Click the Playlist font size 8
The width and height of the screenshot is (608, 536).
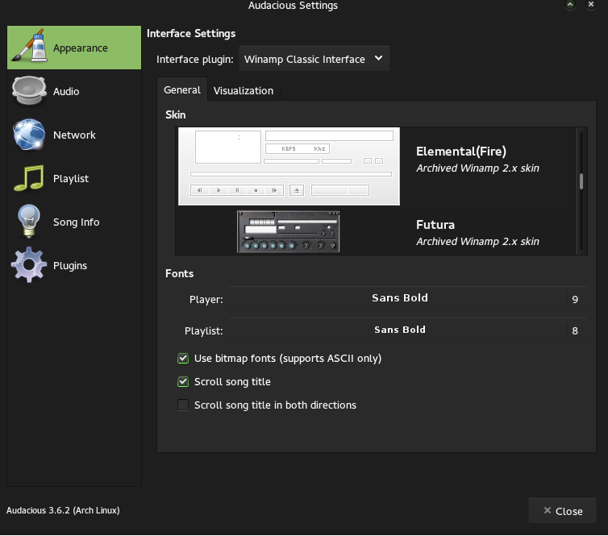(575, 330)
